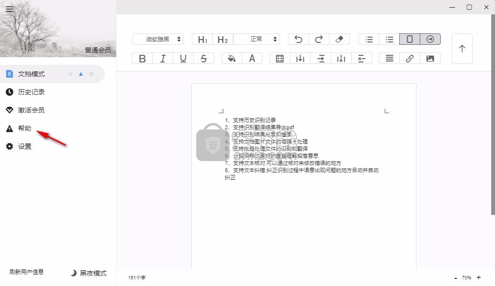Click the help triangle icon

[x=10, y=128]
